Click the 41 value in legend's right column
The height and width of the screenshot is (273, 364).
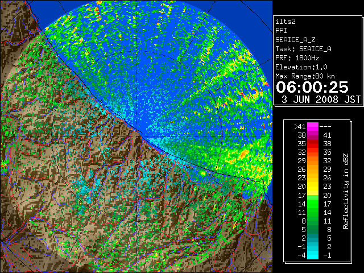pyautogui.click(x=327, y=135)
